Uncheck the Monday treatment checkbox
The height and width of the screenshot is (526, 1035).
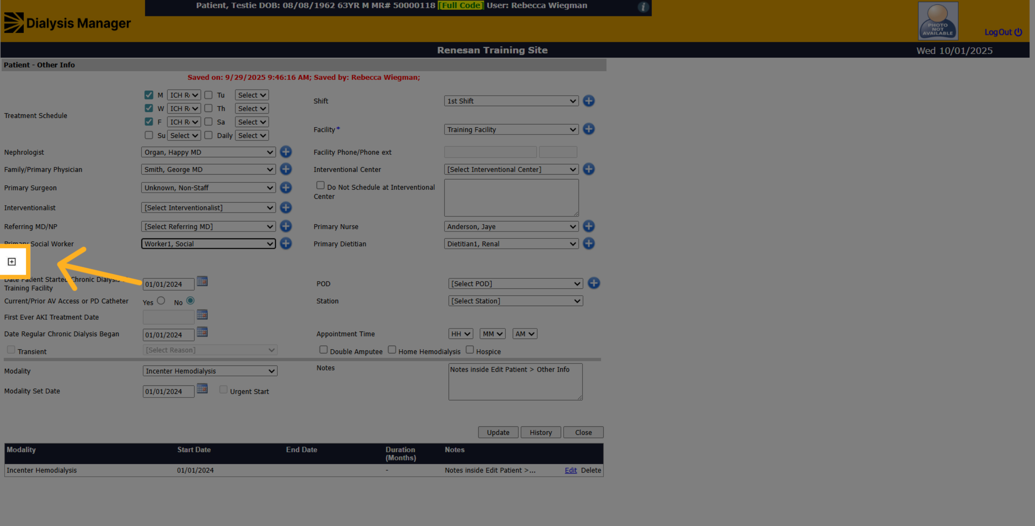coord(149,94)
